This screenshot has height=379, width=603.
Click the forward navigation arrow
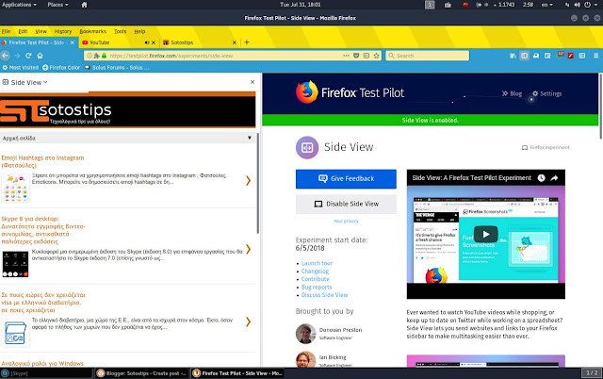[17, 56]
